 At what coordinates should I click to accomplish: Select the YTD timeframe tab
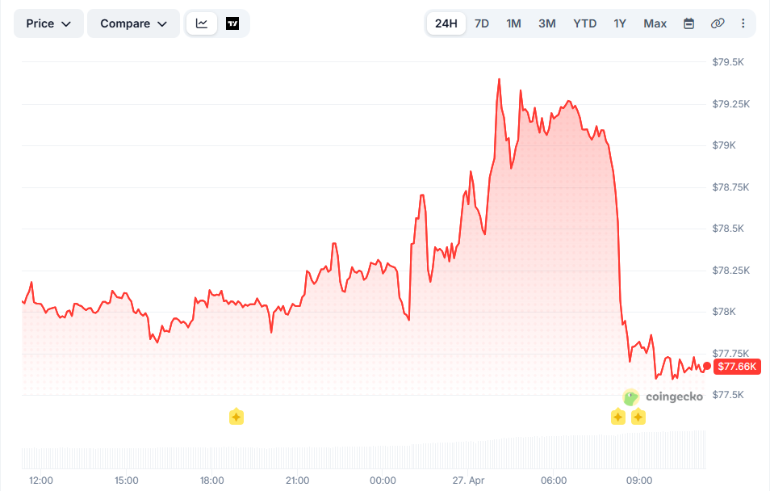584,23
